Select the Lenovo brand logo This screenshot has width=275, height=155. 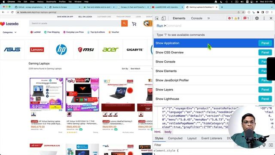(37, 50)
